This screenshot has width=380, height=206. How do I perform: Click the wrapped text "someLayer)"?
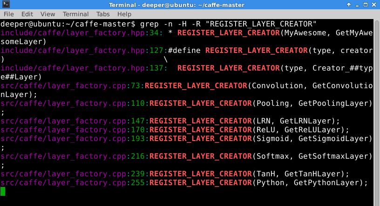tap(23, 42)
